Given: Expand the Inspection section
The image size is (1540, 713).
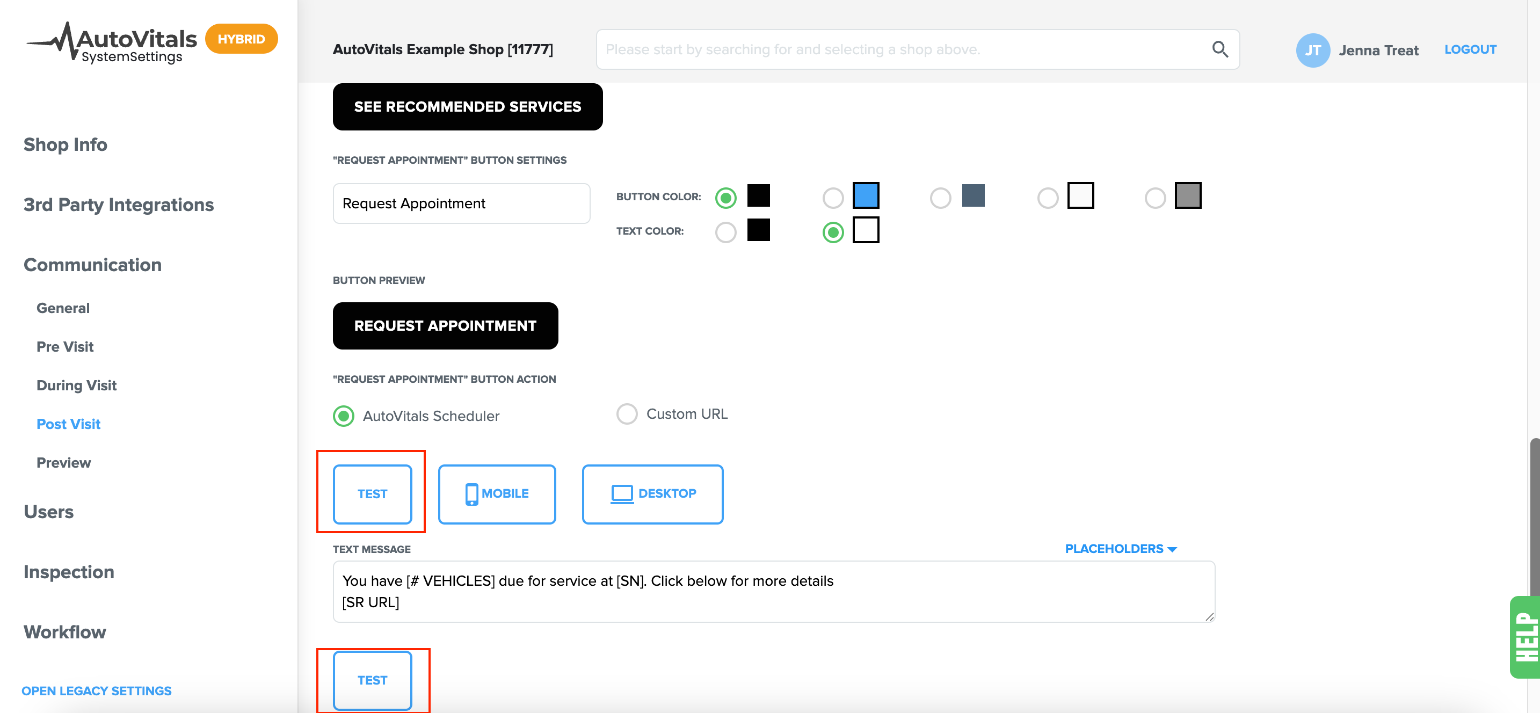Looking at the screenshot, I should (68, 572).
